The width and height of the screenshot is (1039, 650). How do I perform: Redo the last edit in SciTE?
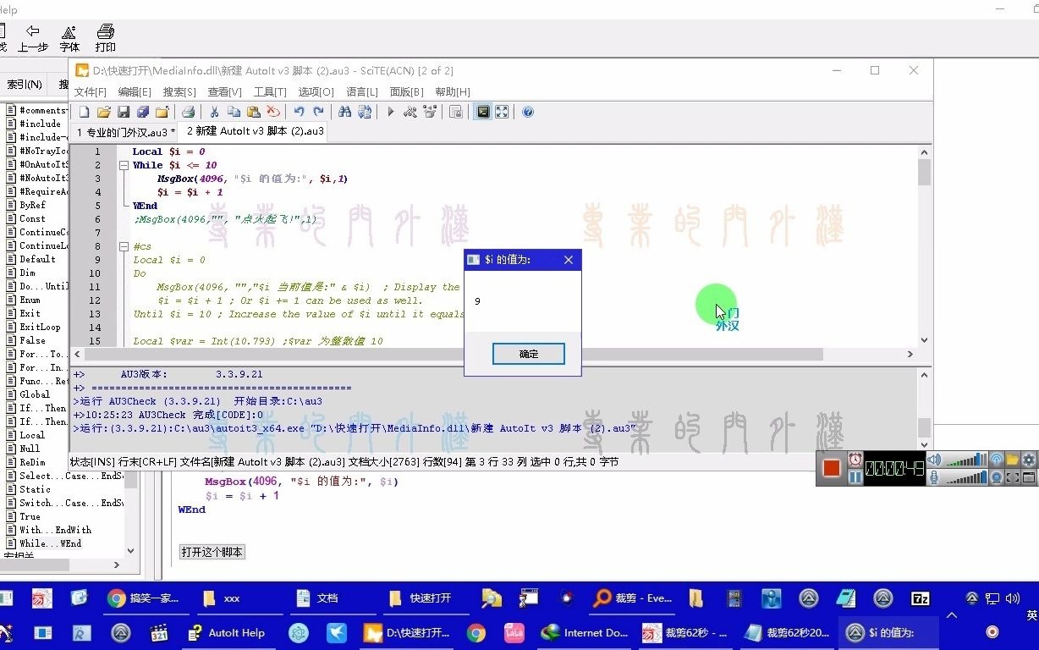[320, 111]
